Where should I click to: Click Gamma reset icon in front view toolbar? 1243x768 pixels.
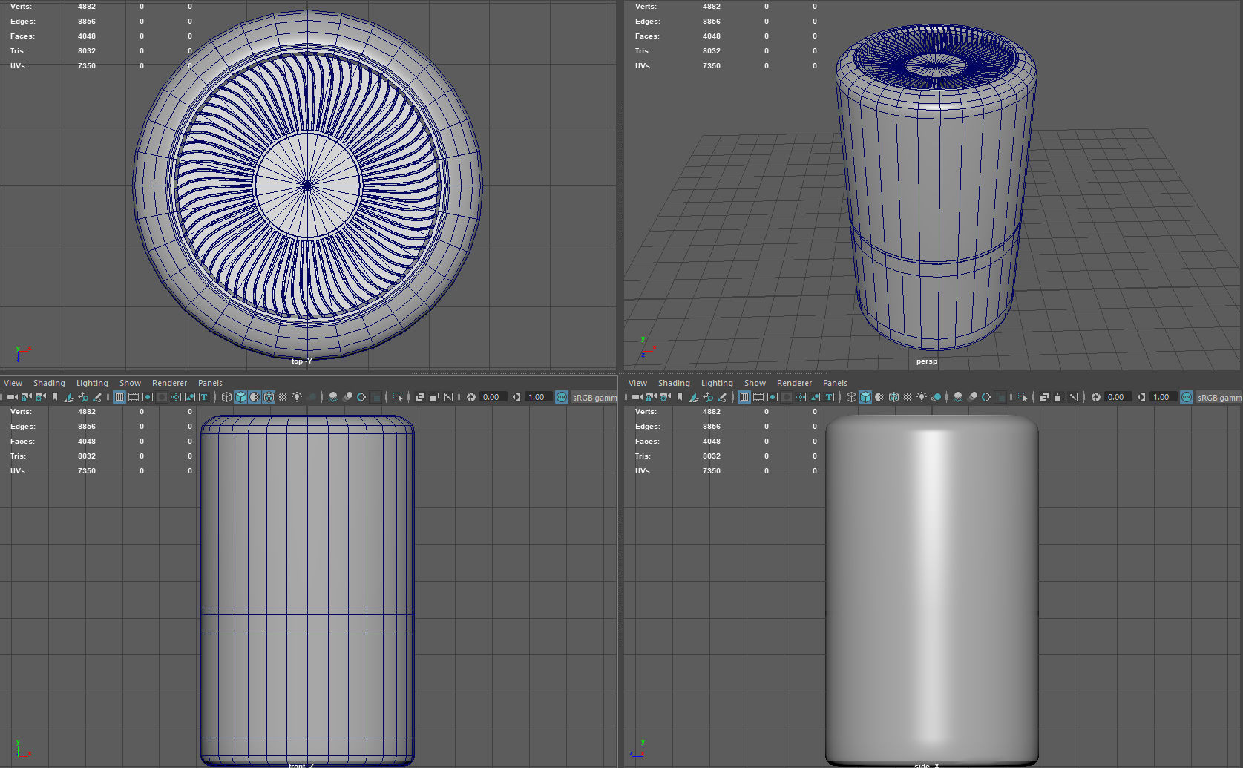pyautogui.click(x=516, y=397)
